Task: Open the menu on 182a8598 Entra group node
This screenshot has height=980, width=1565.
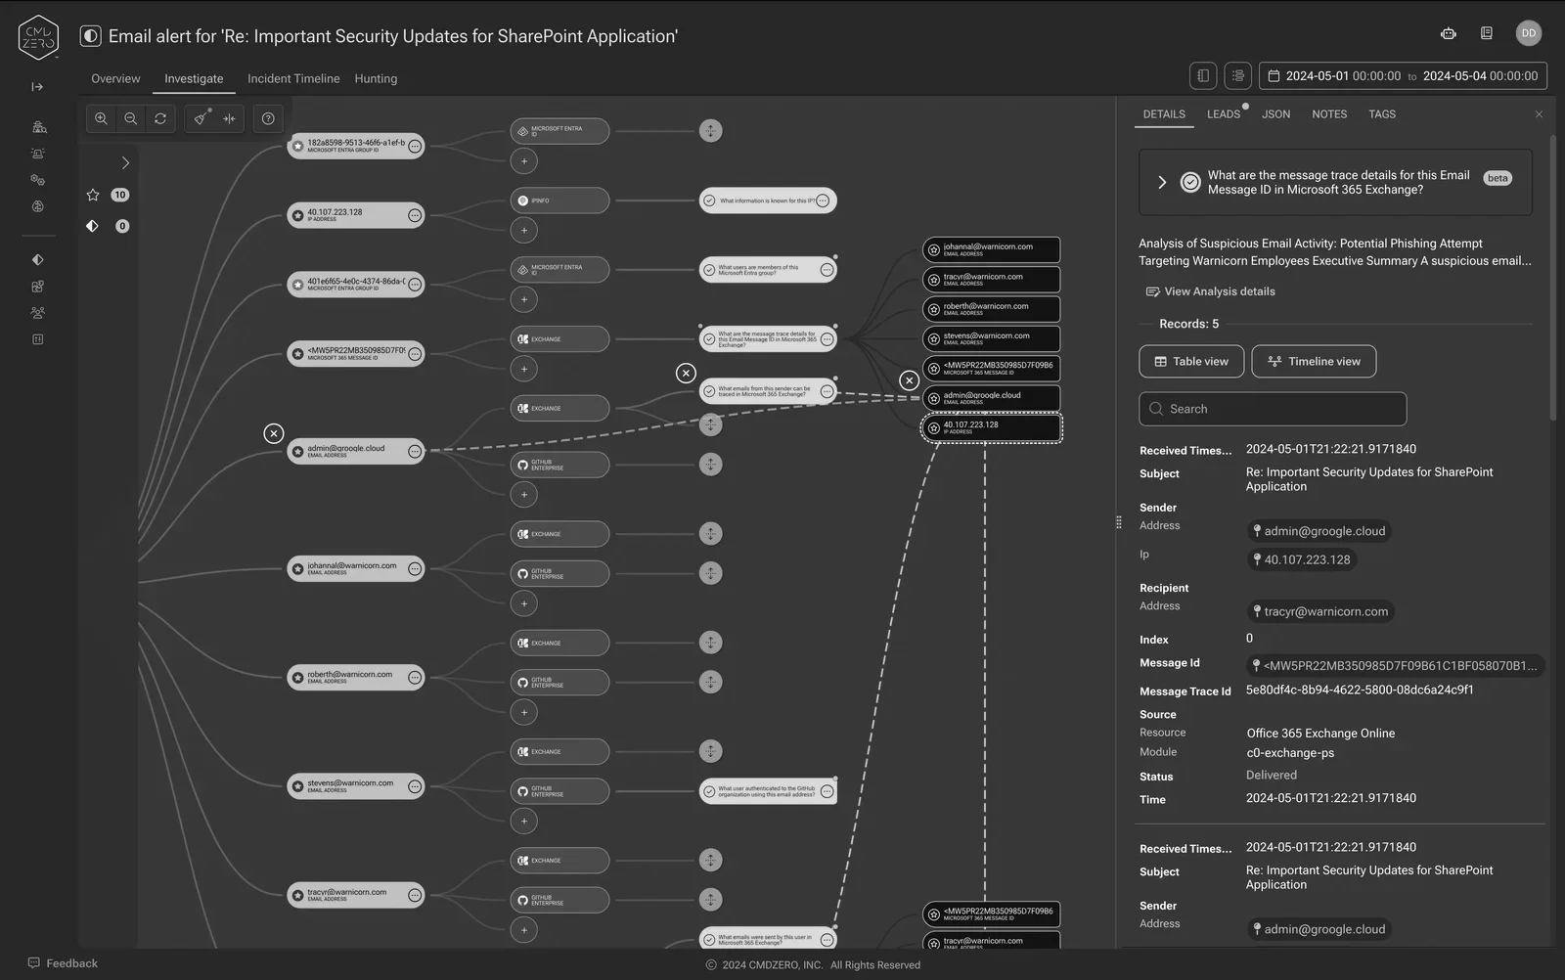Action: (x=415, y=147)
